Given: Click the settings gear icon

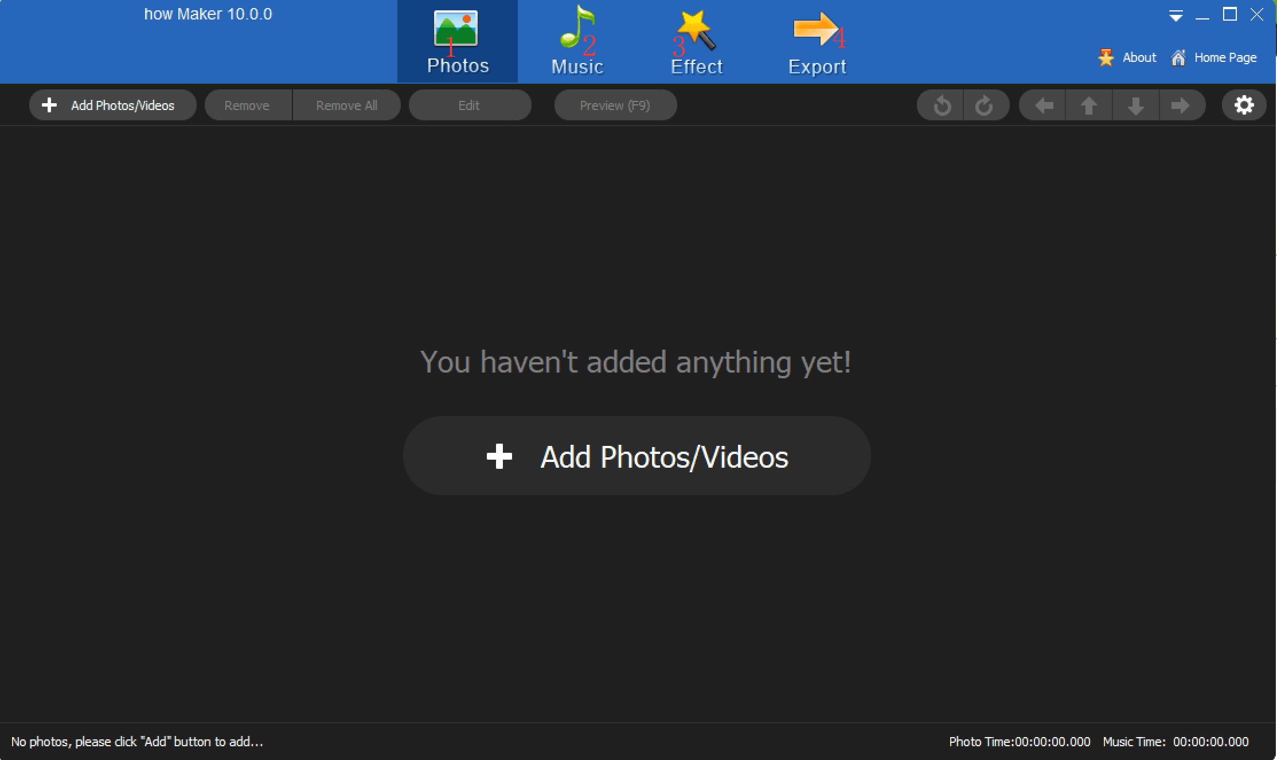Looking at the screenshot, I should pyautogui.click(x=1244, y=104).
